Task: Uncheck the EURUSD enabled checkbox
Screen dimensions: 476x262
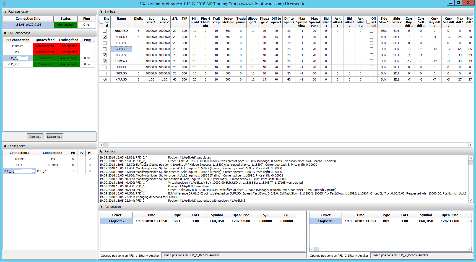Action: (105, 37)
